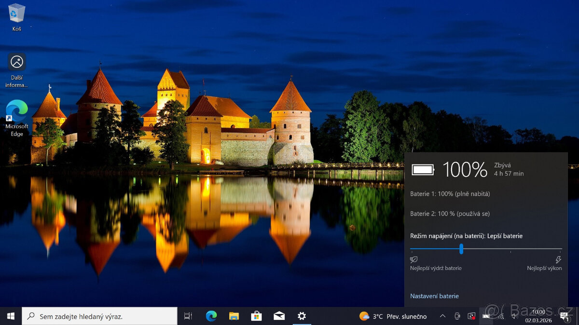Open the Mail app on the taskbar
The image size is (579, 325).
click(x=279, y=316)
